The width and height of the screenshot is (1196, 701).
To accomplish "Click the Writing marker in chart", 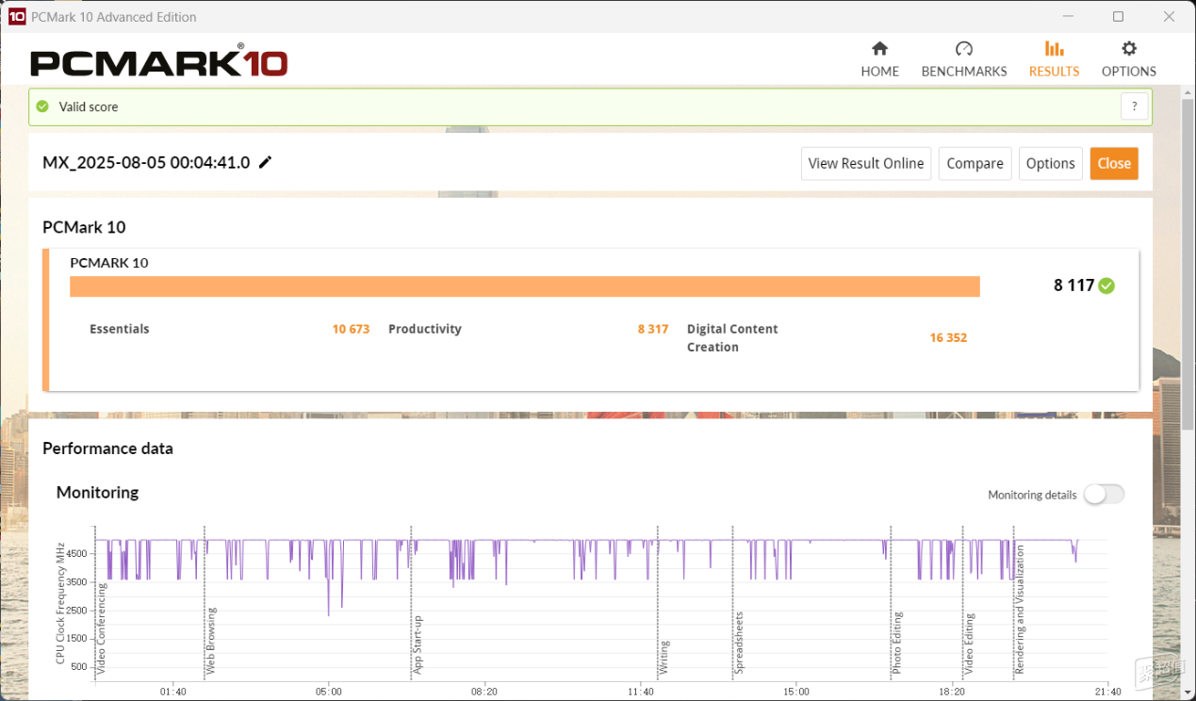I will coord(664,658).
